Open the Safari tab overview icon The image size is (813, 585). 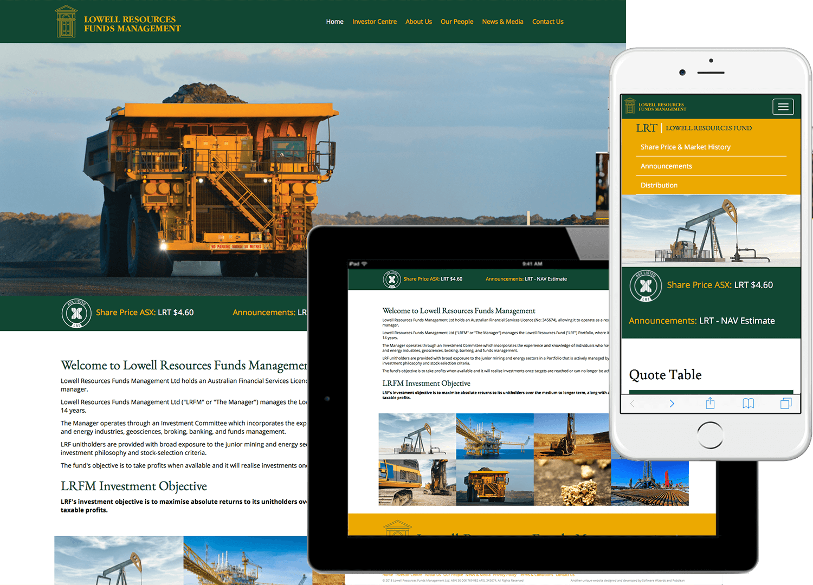pyautogui.click(x=786, y=403)
